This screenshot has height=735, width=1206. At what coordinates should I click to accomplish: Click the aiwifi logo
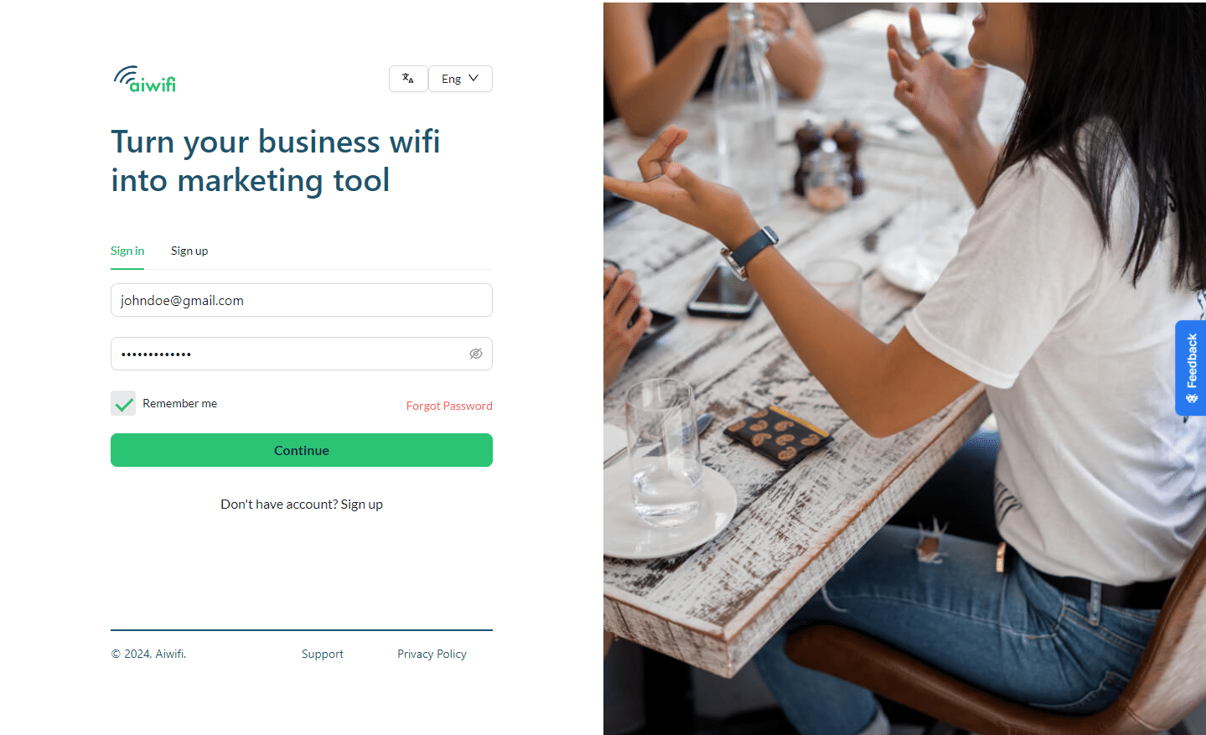pyautogui.click(x=145, y=79)
